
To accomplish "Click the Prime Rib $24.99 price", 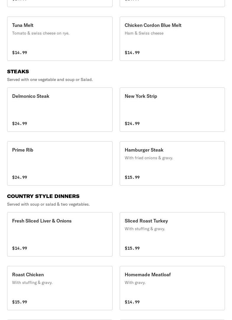I will 20,177.
